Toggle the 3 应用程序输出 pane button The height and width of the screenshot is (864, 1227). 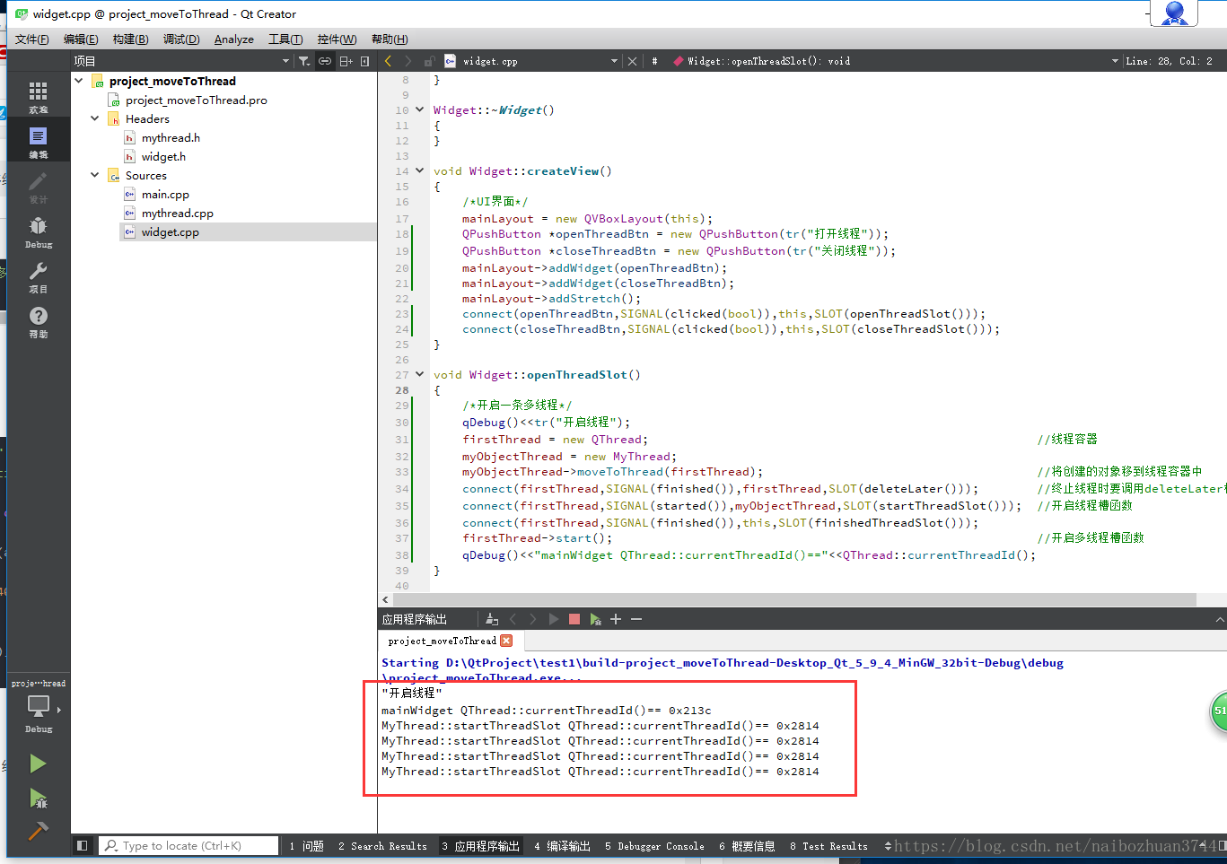coord(480,845)
